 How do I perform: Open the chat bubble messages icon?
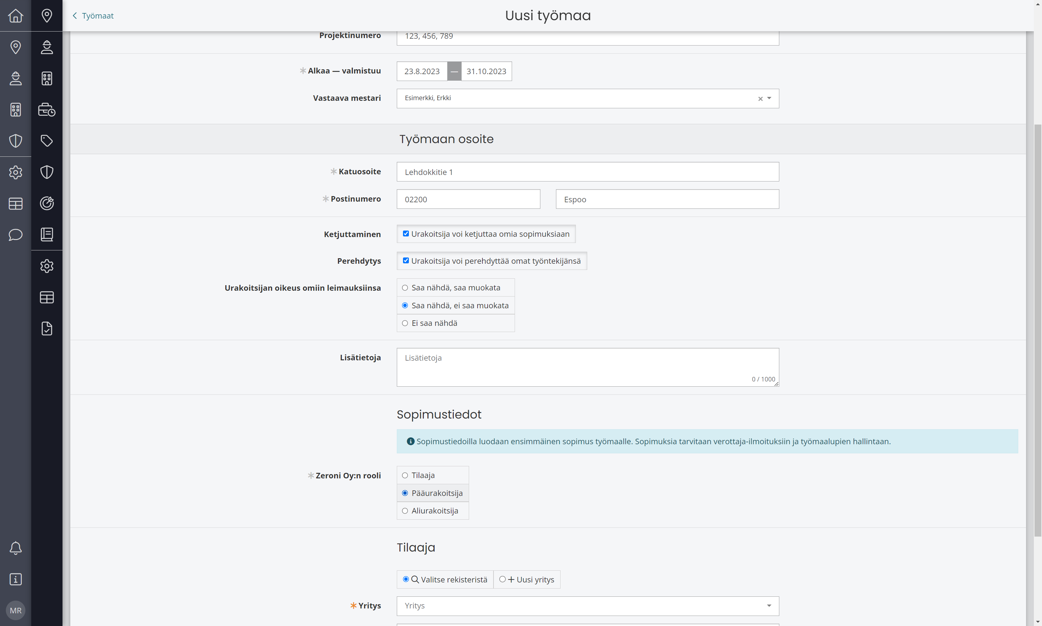pyautogui.click(x=16, y=234)
